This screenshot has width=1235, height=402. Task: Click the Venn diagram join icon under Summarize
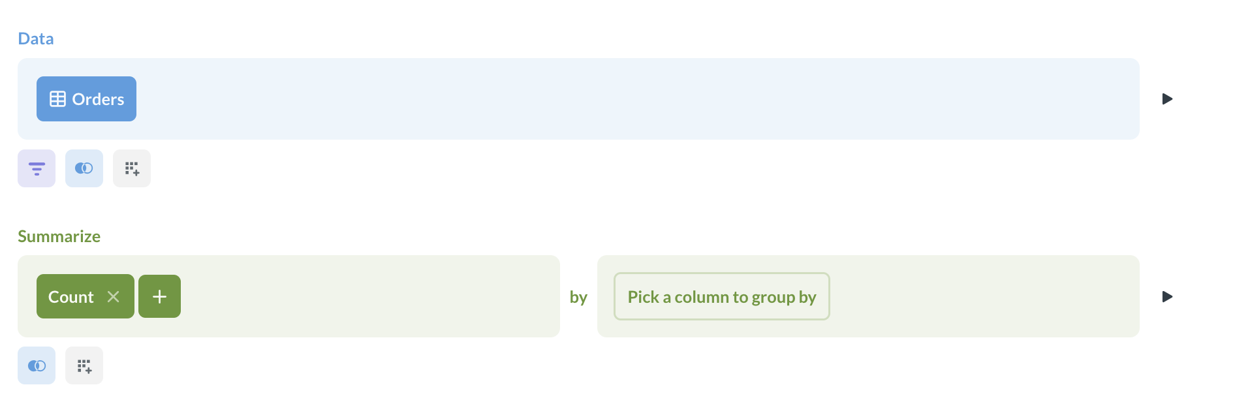[37, 365]
